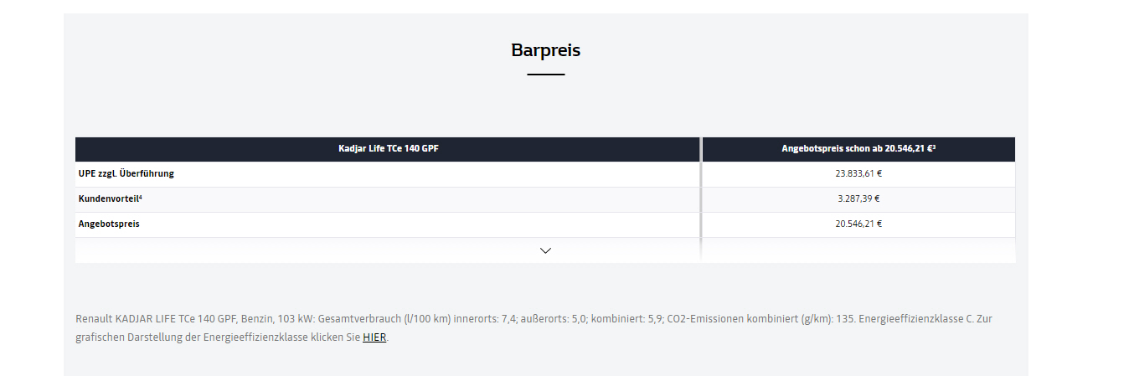Click the faded row beneath Angebotspreis
The image size is (1129, 376).
[x=545, y=250]
